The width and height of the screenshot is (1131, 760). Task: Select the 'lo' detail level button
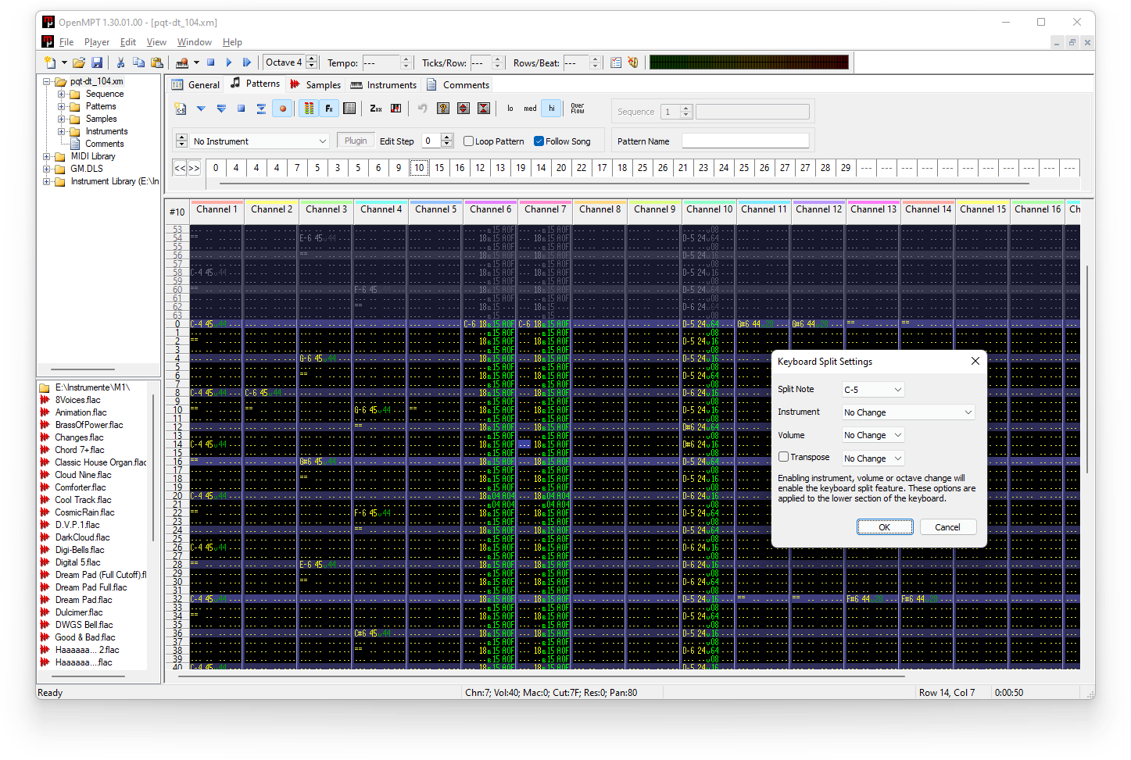click(510, 109)
